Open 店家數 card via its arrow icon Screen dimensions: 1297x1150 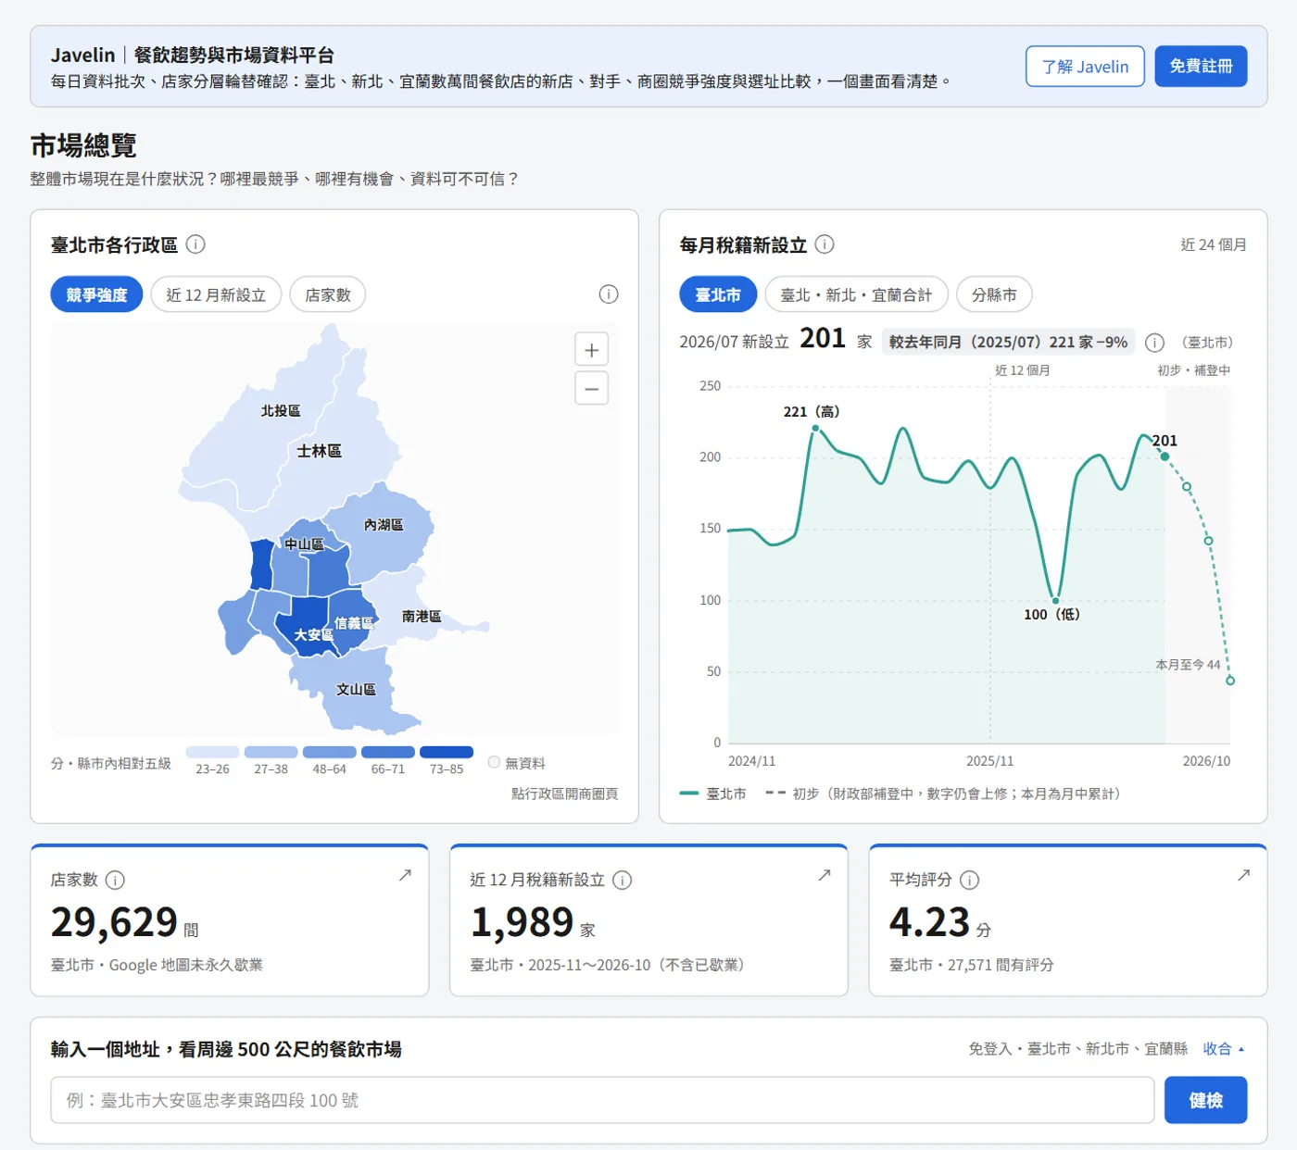[405, 875]
